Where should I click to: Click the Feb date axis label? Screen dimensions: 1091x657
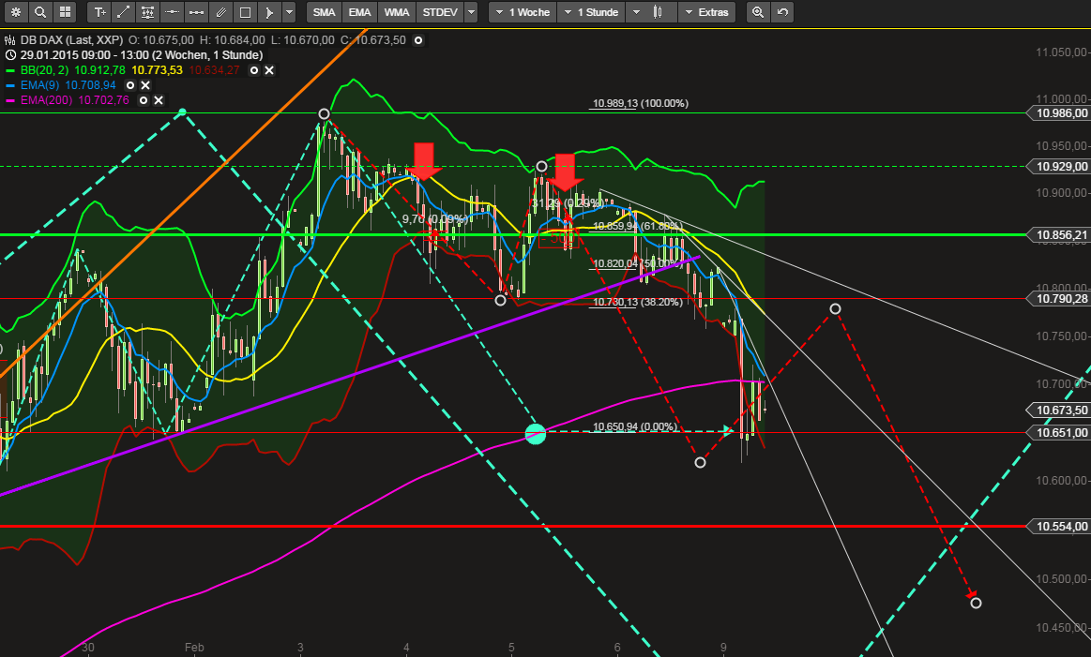coord(194,648)
